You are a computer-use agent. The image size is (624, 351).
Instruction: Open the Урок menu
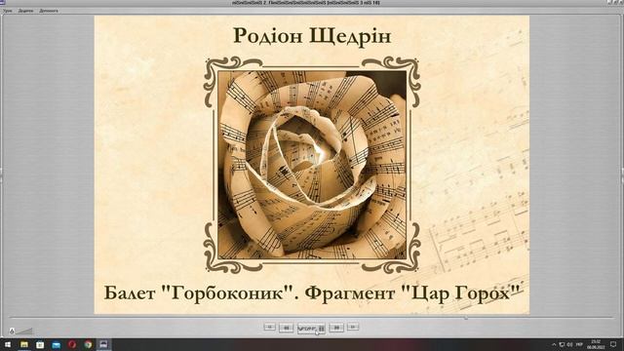[8, 11]
